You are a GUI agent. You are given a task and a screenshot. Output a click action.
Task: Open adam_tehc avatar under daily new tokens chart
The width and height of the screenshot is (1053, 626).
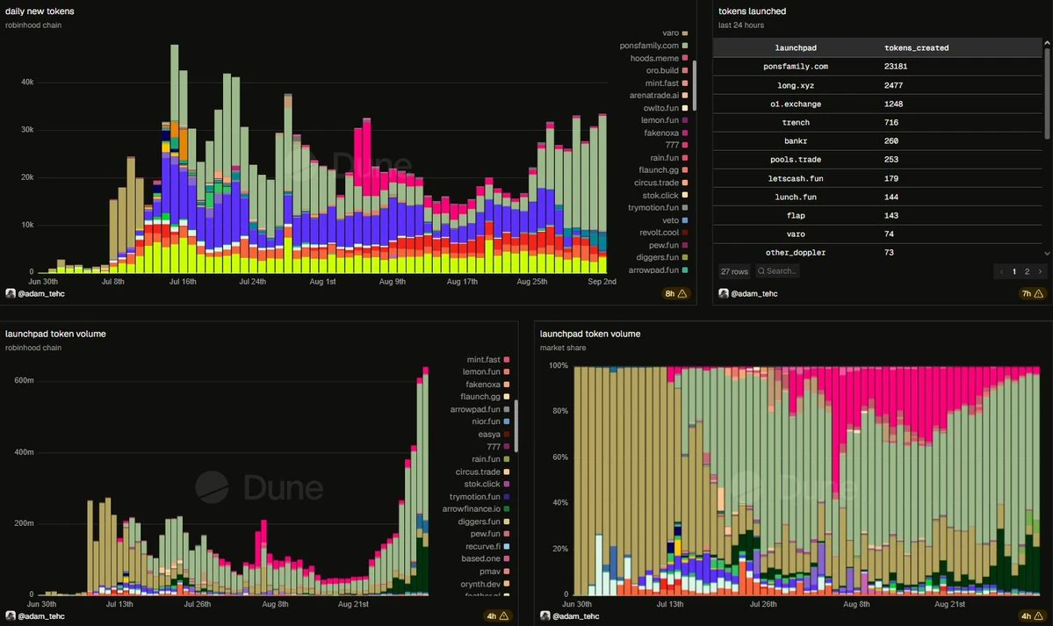pyautogui.click(x=10, y=293)
